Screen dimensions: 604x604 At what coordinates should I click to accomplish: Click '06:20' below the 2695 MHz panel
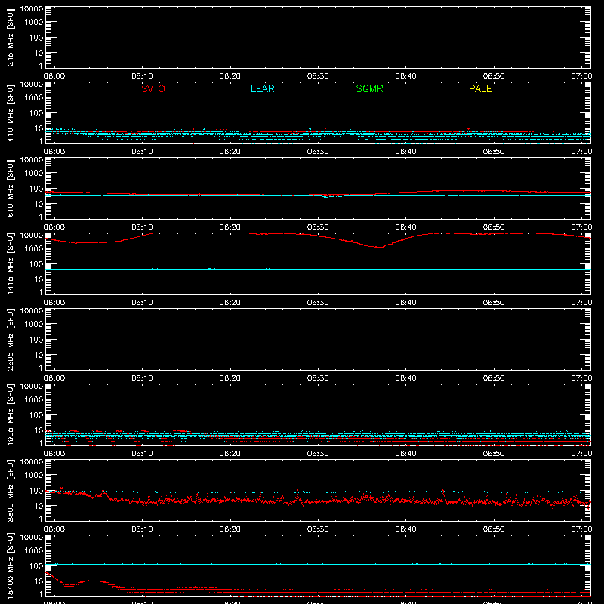click(230, 378)
